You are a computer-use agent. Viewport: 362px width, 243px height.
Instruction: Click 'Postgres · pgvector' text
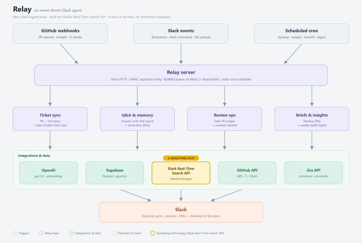click(x=115, y=176)
